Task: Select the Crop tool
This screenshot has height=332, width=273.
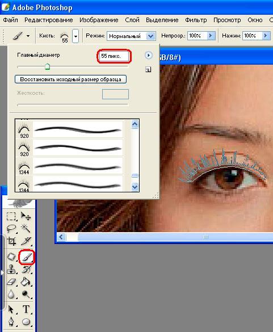Action: coord(11,241)
